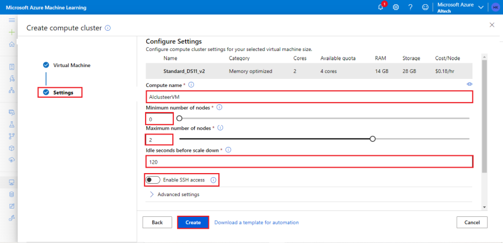Click info icon for Idle seconds before scale down

click(x=228, y=150)
